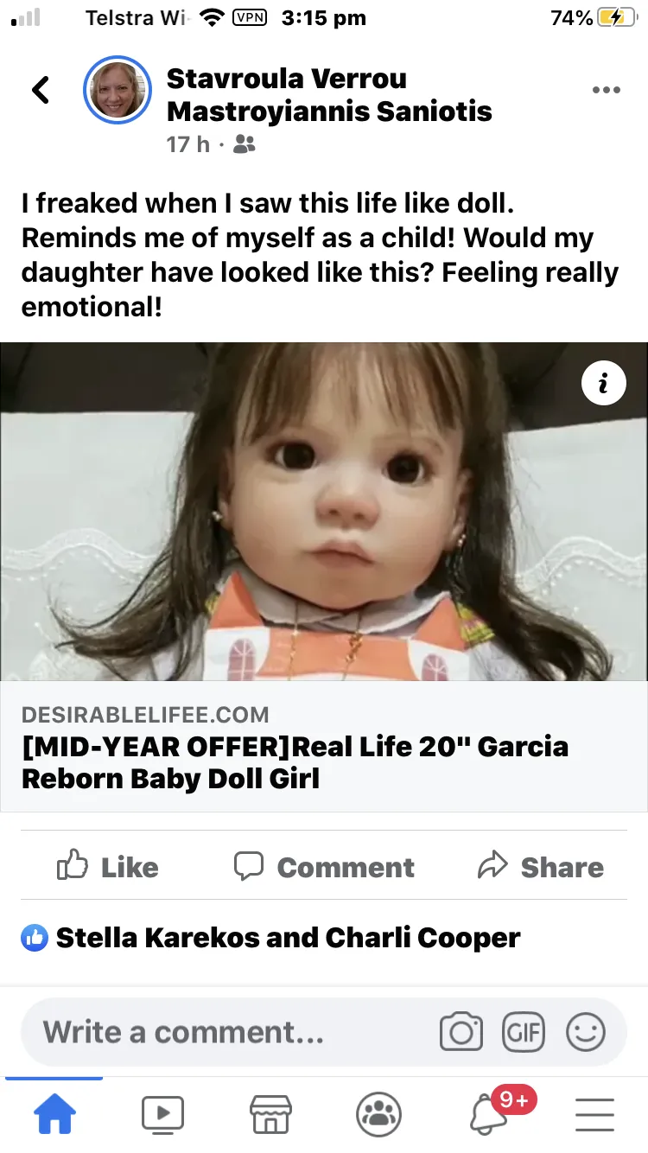
Task: Open the camera icon in comment box
Action: point(461,1032)
